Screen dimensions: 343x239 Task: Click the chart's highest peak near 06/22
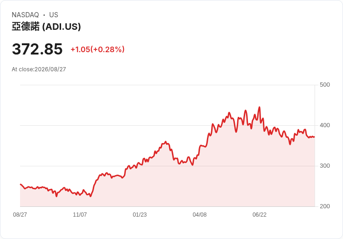(260, 107)
